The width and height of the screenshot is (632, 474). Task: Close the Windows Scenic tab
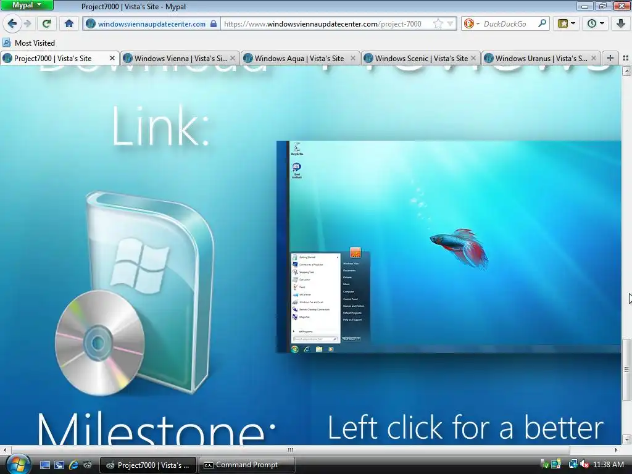(x=473, y=59)
